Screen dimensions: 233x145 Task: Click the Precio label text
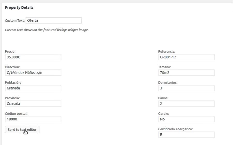tap(10, 52)
